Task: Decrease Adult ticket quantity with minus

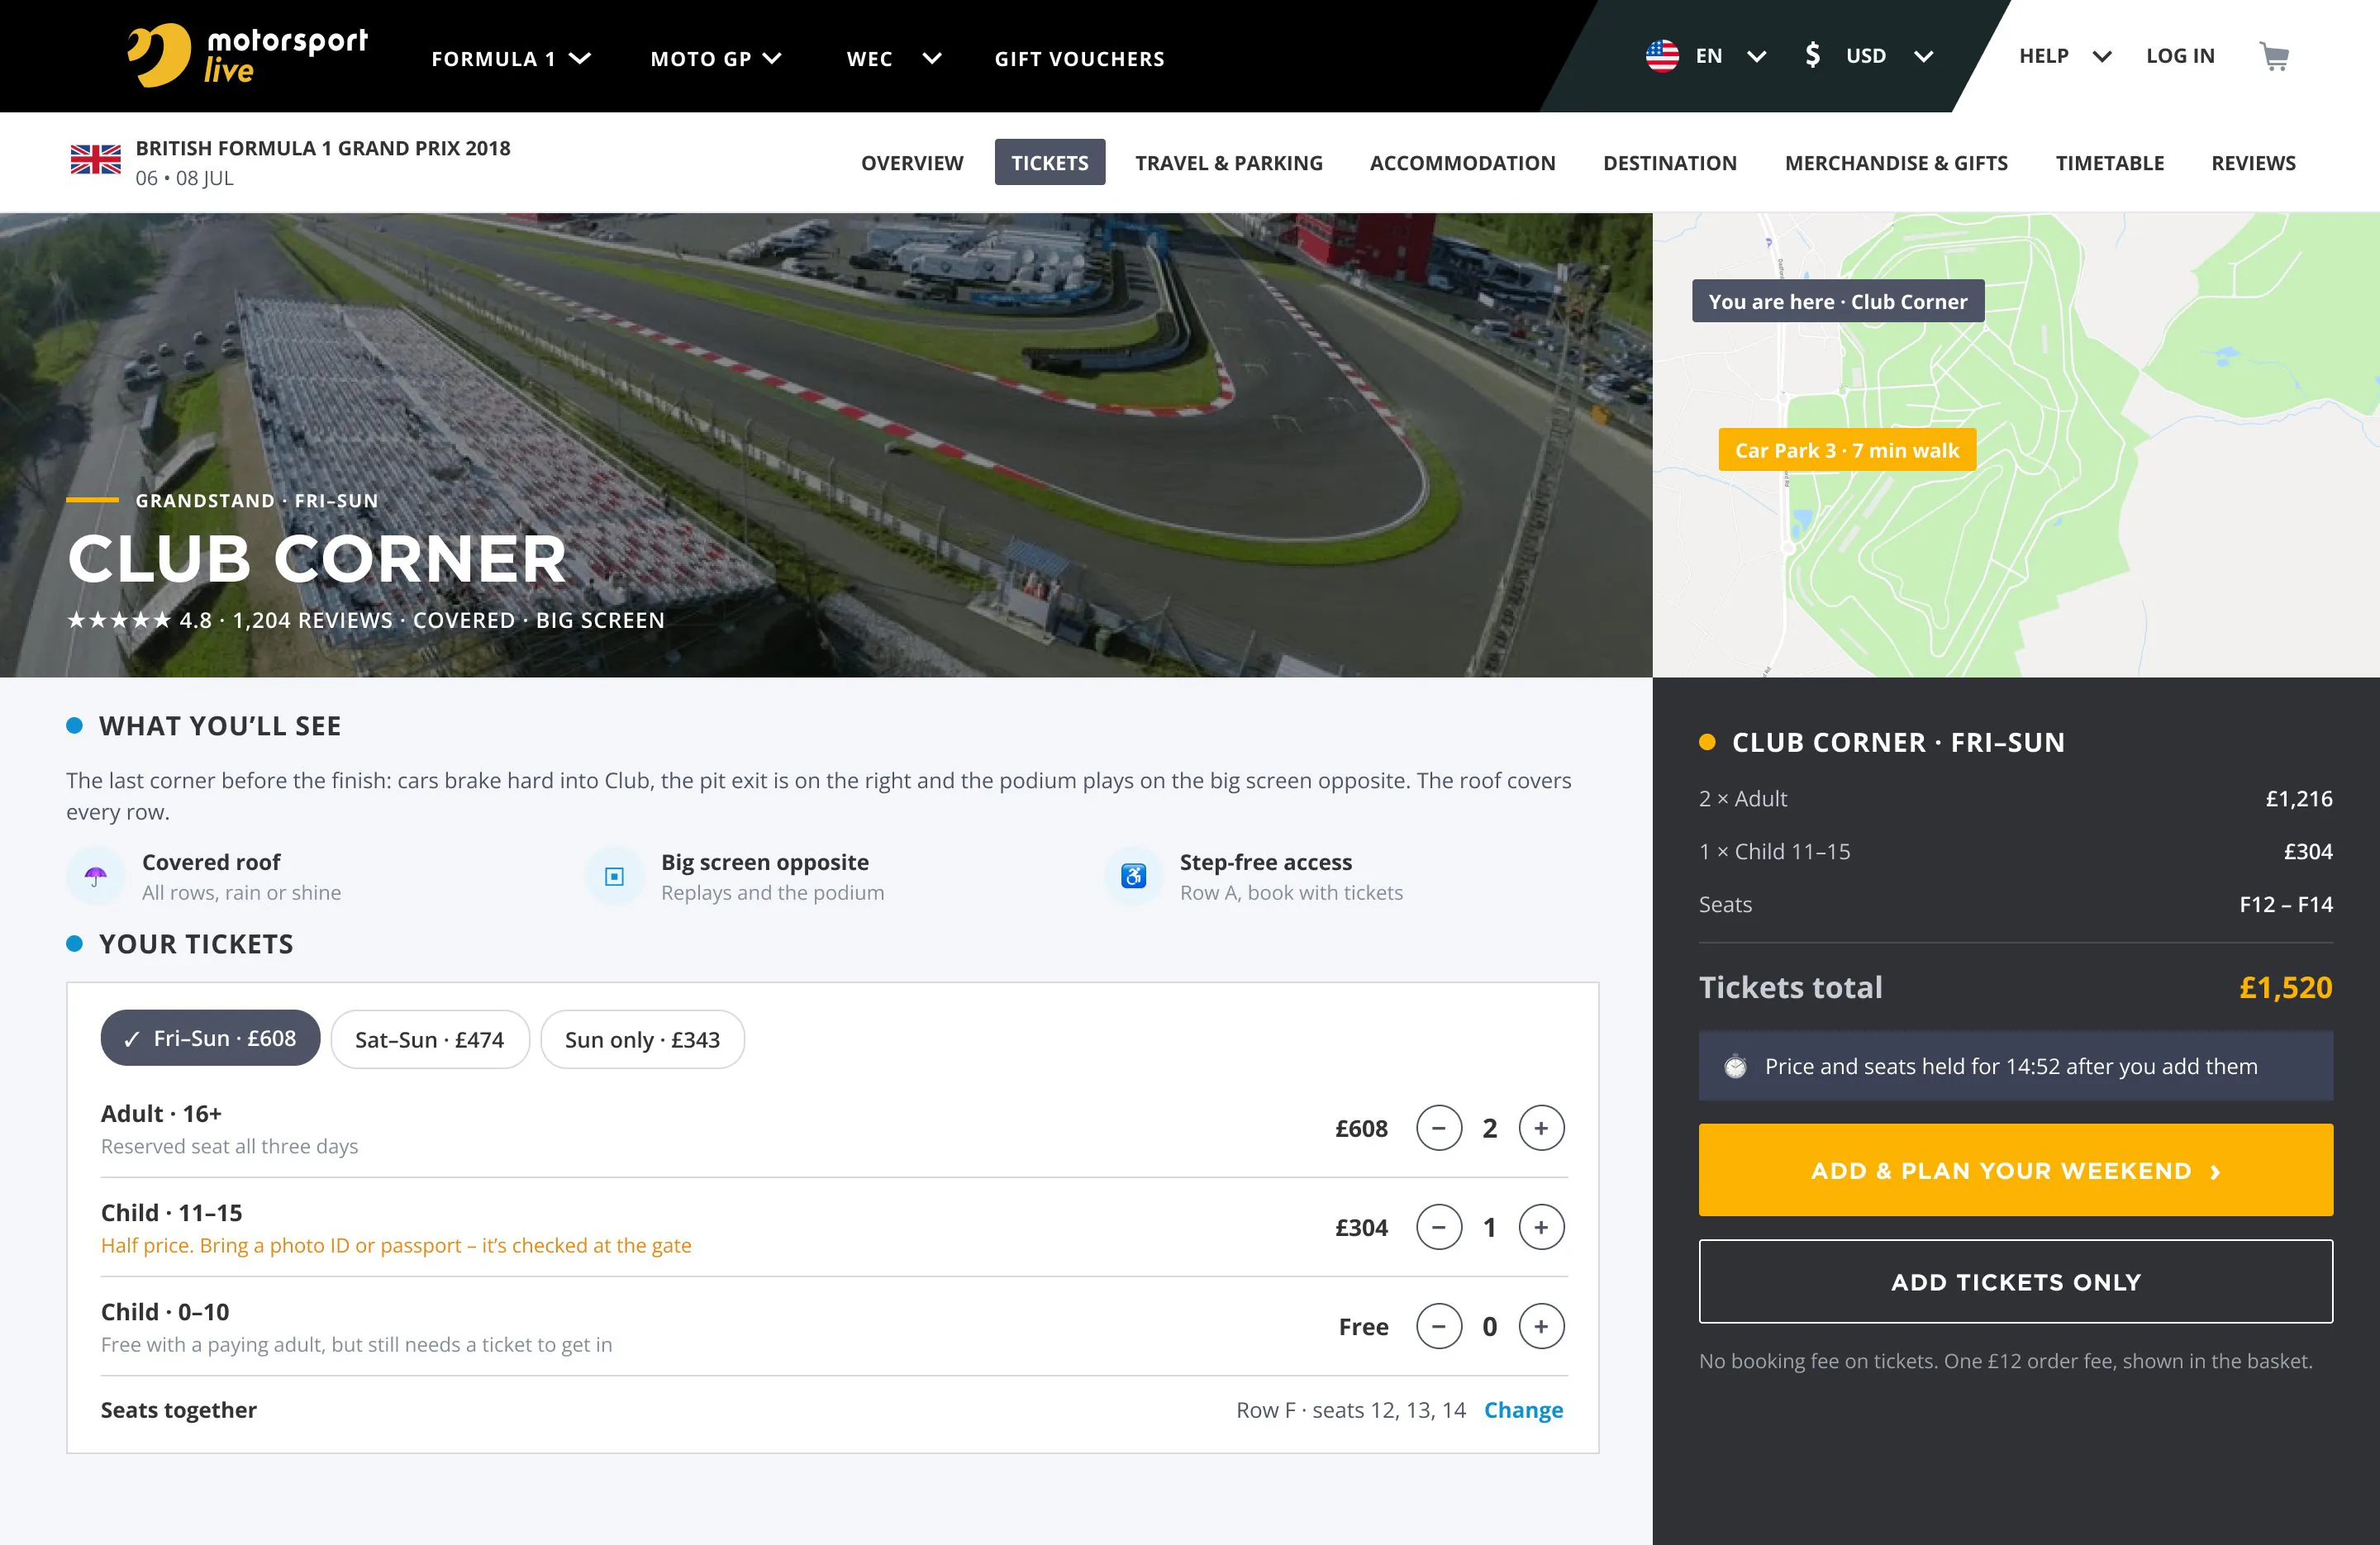Action: click(x=1439, y=1128)
